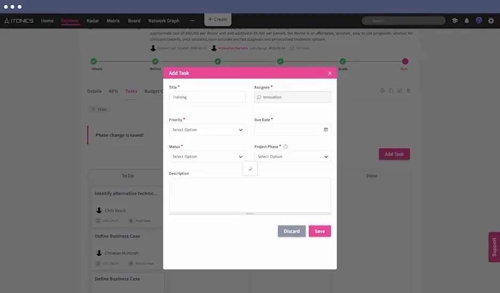The width and height of the screenshot is (500, 293).
Task: Switch to the Tasks tab
Action: coord(131,91)
